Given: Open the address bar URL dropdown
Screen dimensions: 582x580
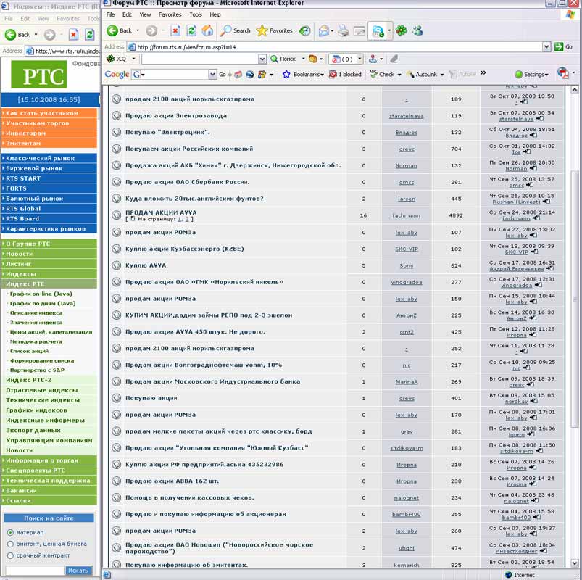Looking at the screenshot, I should pyautogui.click(x=546, y=47).
